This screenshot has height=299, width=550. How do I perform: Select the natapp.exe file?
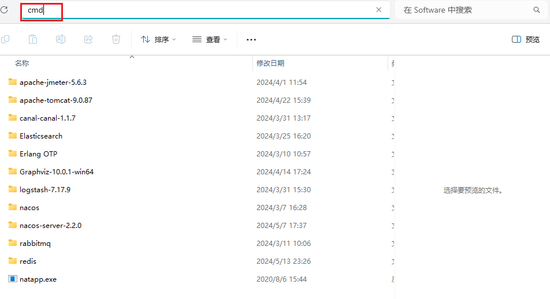38,279
